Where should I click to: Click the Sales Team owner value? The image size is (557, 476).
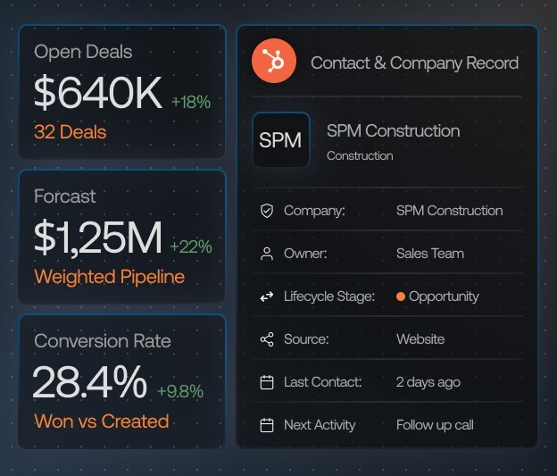429,254
